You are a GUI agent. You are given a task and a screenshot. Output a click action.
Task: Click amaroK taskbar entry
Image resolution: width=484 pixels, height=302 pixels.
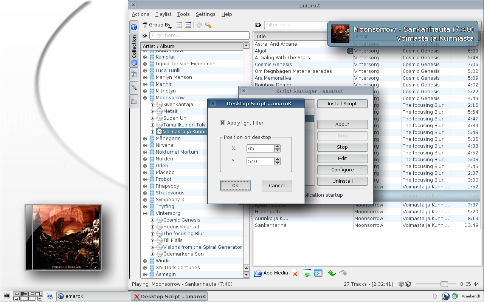[x=94, y=296]
